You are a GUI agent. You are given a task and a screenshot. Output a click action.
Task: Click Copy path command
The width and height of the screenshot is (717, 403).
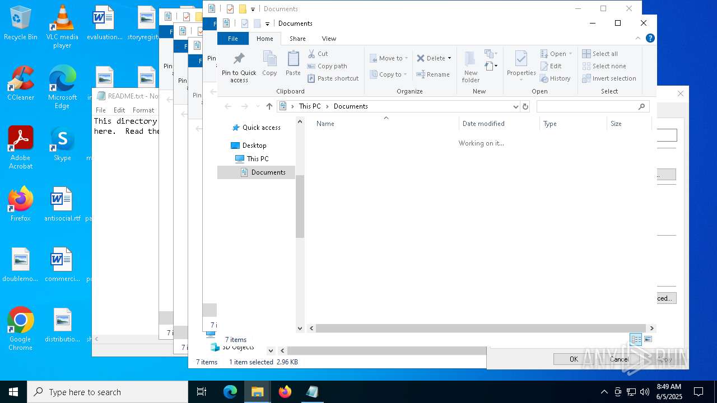click(327, 66)
